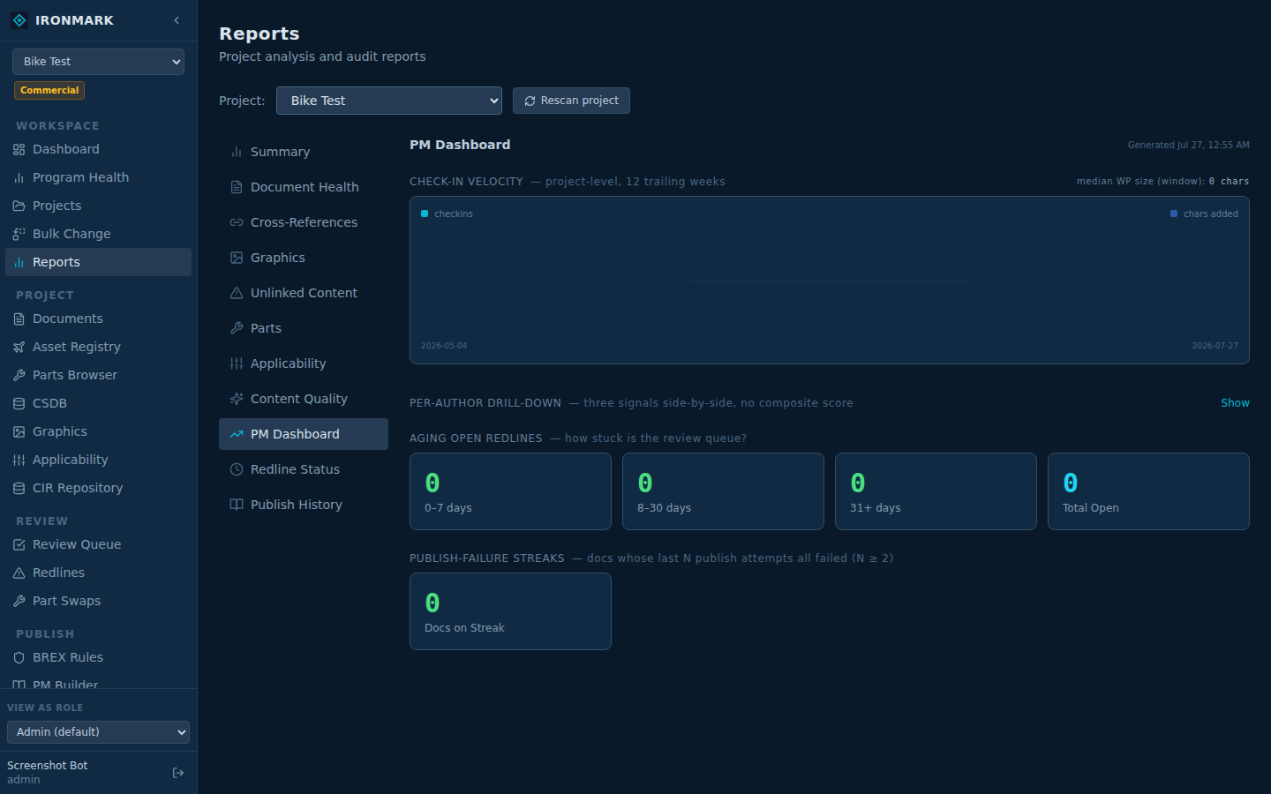Click the 'Generated Jul 27, 12:55 AM' timestamp

1188,145
